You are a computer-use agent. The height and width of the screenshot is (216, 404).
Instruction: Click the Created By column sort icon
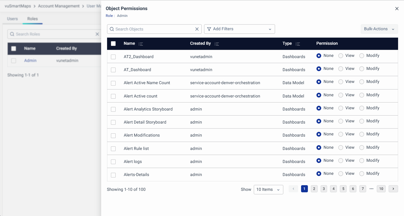pos(216,44)
